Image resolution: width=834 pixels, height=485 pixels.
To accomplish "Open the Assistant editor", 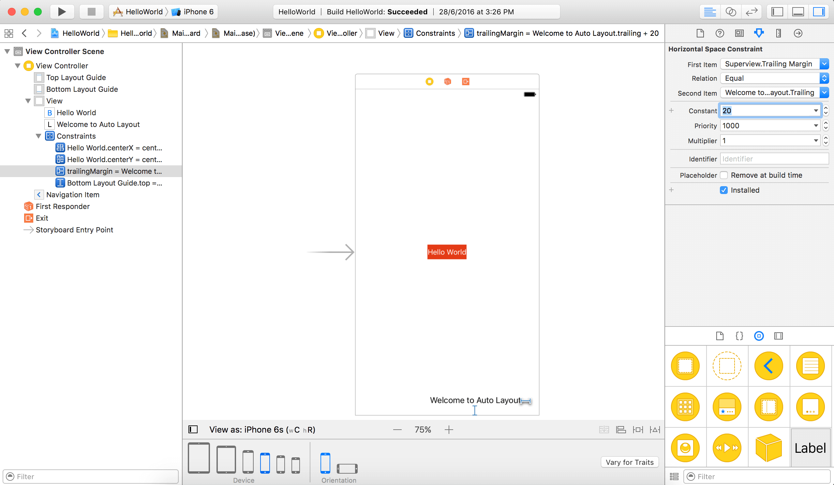I will (730, 12).
